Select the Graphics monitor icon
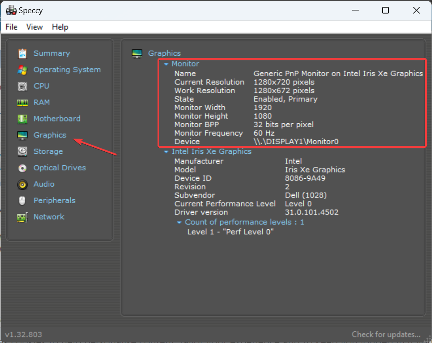Viewport: 432px width, 343px height. click(x=22, y=135)
